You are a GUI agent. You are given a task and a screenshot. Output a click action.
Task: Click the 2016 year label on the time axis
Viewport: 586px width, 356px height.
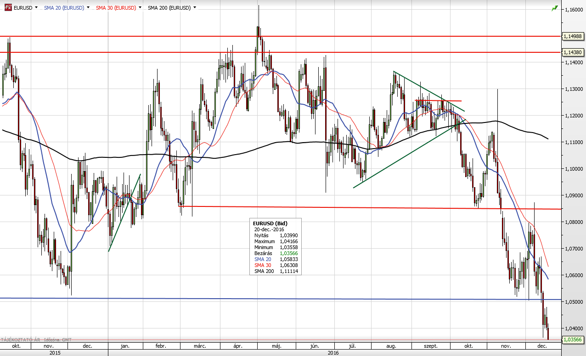click(334, 353)
